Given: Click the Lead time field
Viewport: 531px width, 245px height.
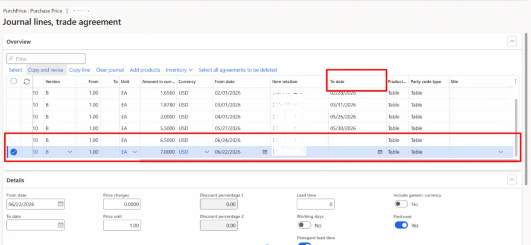Looking at the screenshot, I should coord(315,204).
